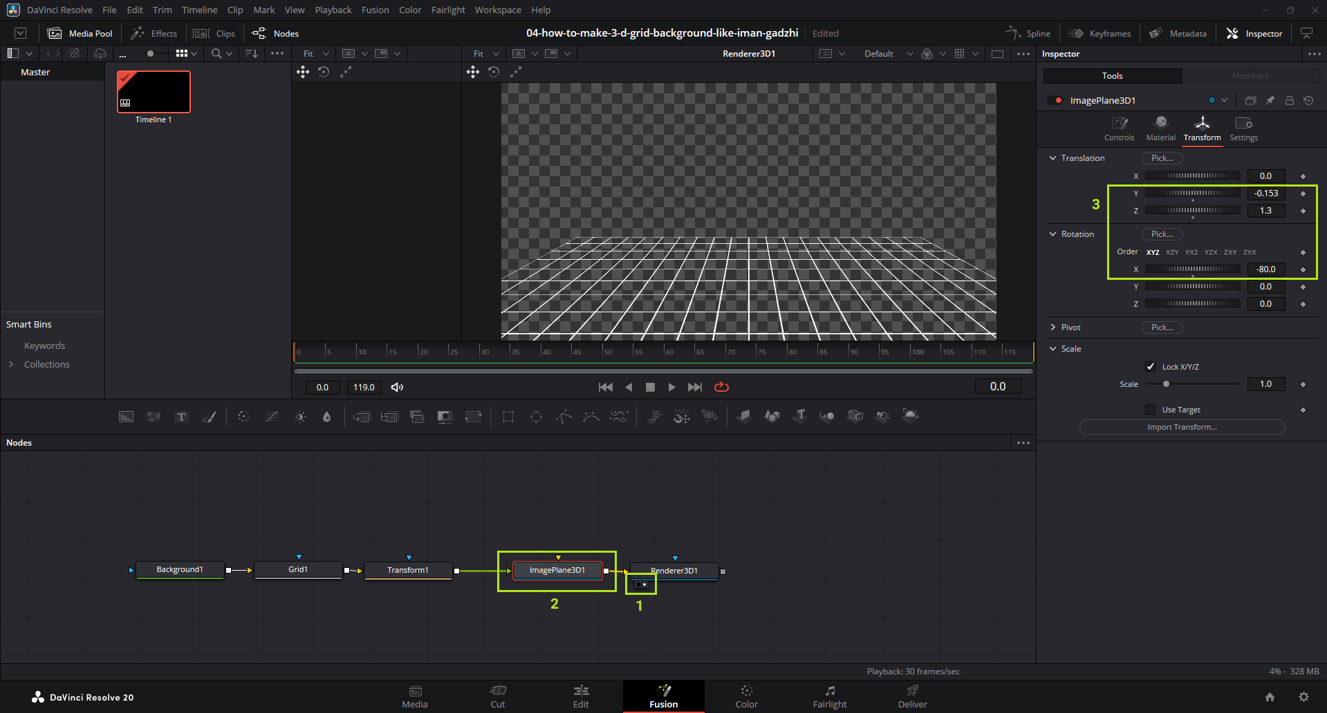This screenshot has width=1327, height=713.
Task: Enable the Use Target checkbox
Action: 1151,410
